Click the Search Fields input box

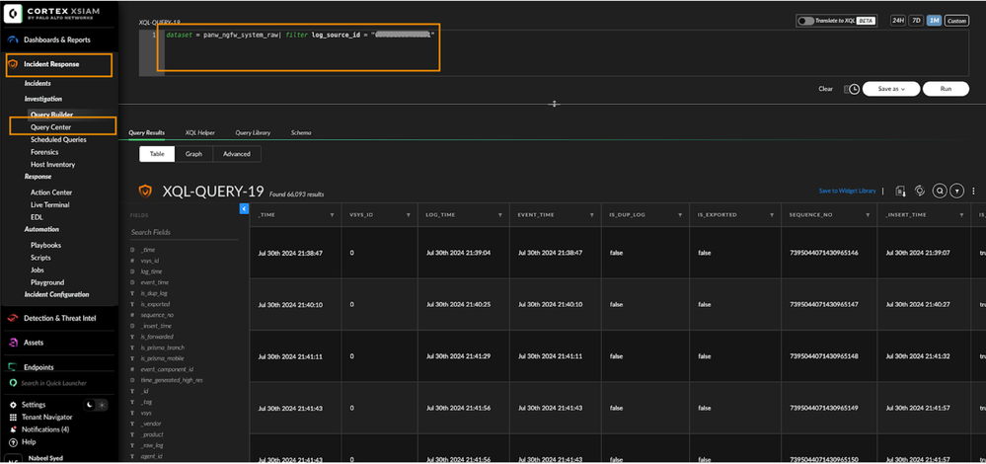(x=183, y=232)
